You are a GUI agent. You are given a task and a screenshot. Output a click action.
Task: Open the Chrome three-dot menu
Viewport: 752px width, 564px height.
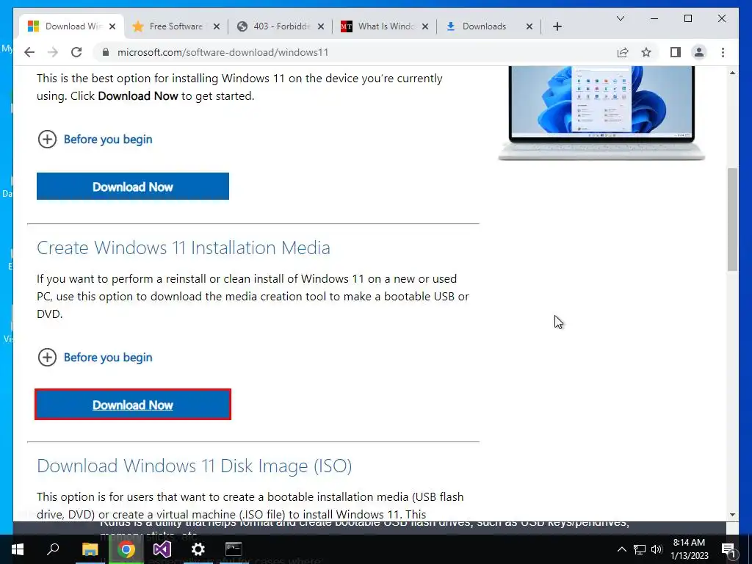coord(723,52)
